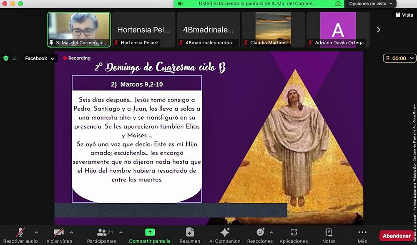Click Compartir pantalla to share screen
The width and height of the screenshot is (417, 245).
(x=150, y=236)
